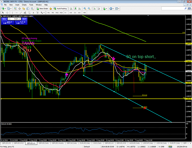Select the Text 'A' tool
Viewport: 192px width, 148px height.
coord(33,13)
